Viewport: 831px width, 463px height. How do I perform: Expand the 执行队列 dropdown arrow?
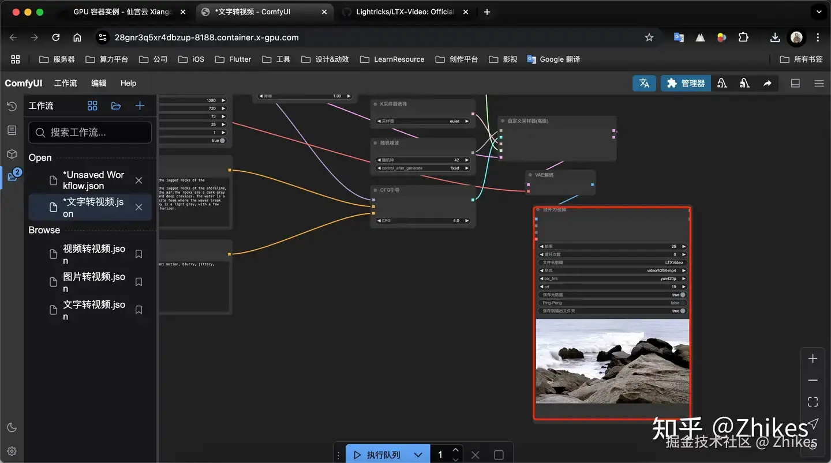(x=418, y=455)
